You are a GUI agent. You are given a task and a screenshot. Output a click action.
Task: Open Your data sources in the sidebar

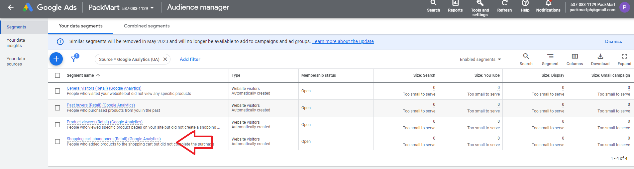coord(16,62)
